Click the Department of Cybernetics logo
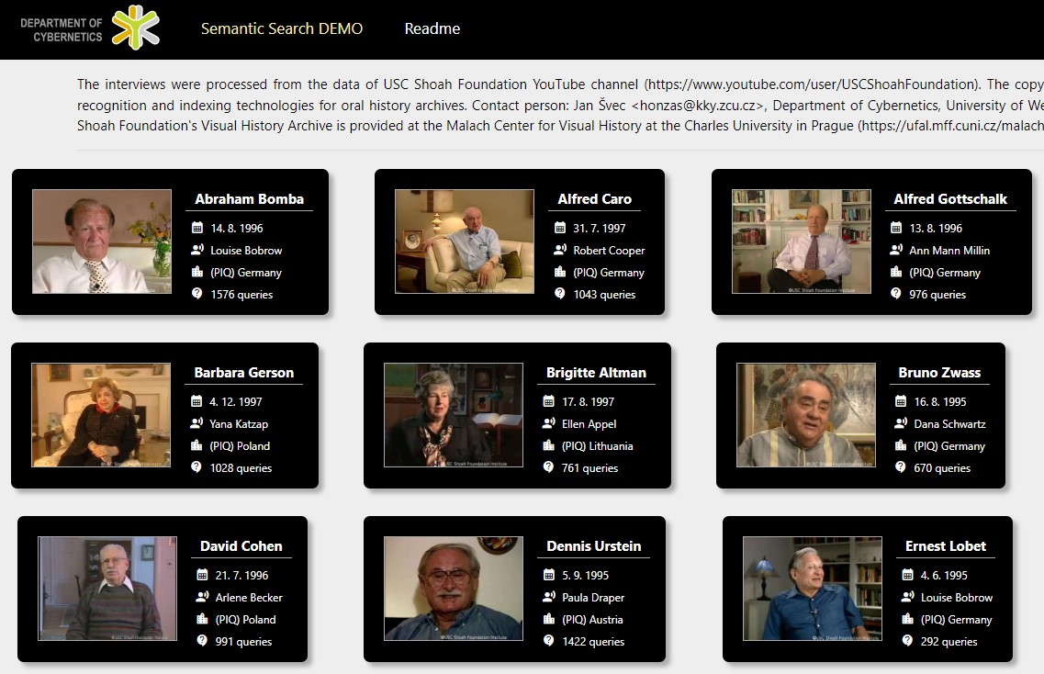Viewport: 1044px width, 674px height. click(x=89, y=28)
